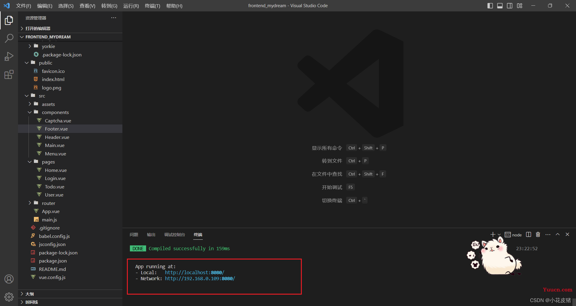Expand the yorkie folder

[70, 46]
